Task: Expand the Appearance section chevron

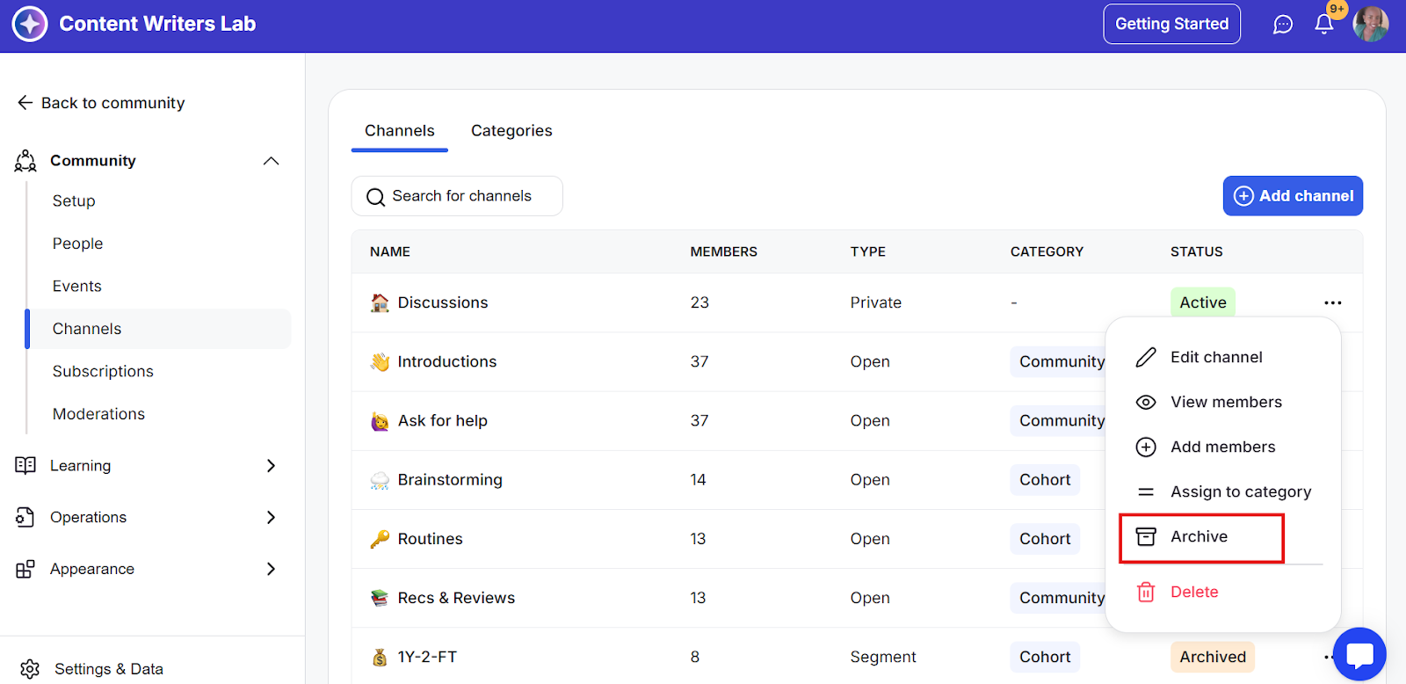Action: (271, 569)
